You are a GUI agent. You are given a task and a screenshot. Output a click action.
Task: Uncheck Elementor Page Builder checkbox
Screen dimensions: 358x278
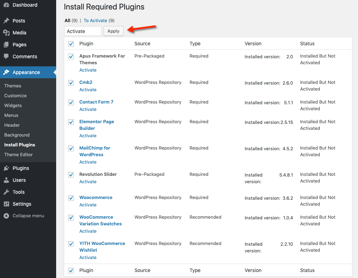(x=71, y=122)
